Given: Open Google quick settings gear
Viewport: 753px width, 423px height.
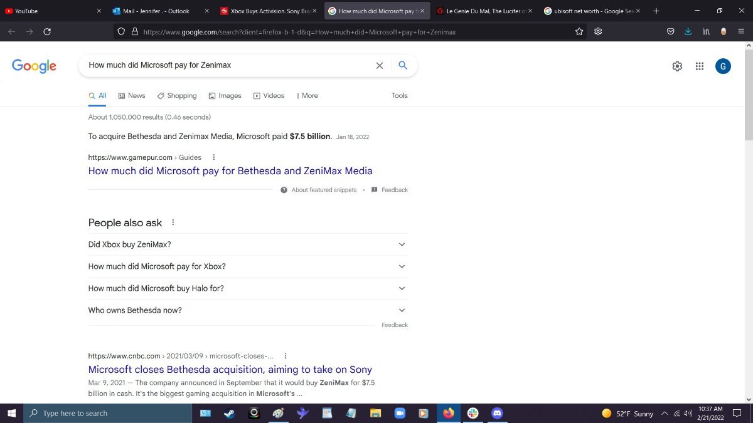Looking at the screenshot, I should click(x=677, y=66).
